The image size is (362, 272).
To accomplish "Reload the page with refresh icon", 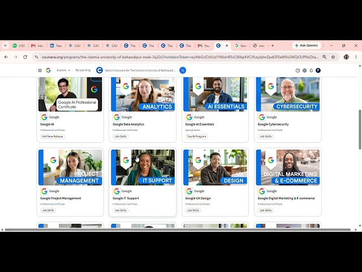I will pos(25,57).
